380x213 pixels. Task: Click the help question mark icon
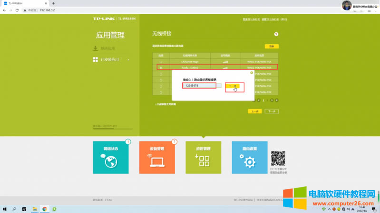click(x=276, y=34)
